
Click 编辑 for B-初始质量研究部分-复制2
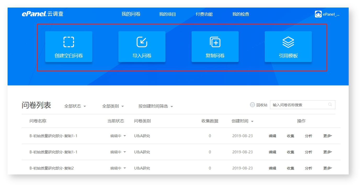click(273, 168)
